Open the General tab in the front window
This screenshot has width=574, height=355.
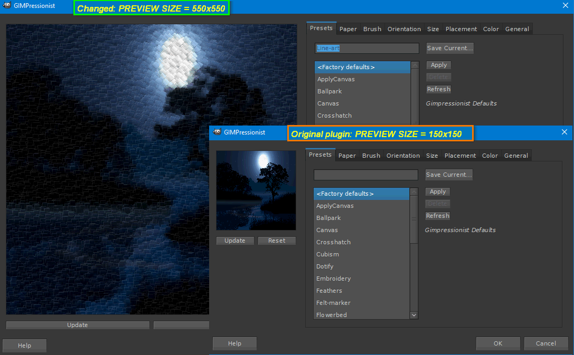point(516,156)
